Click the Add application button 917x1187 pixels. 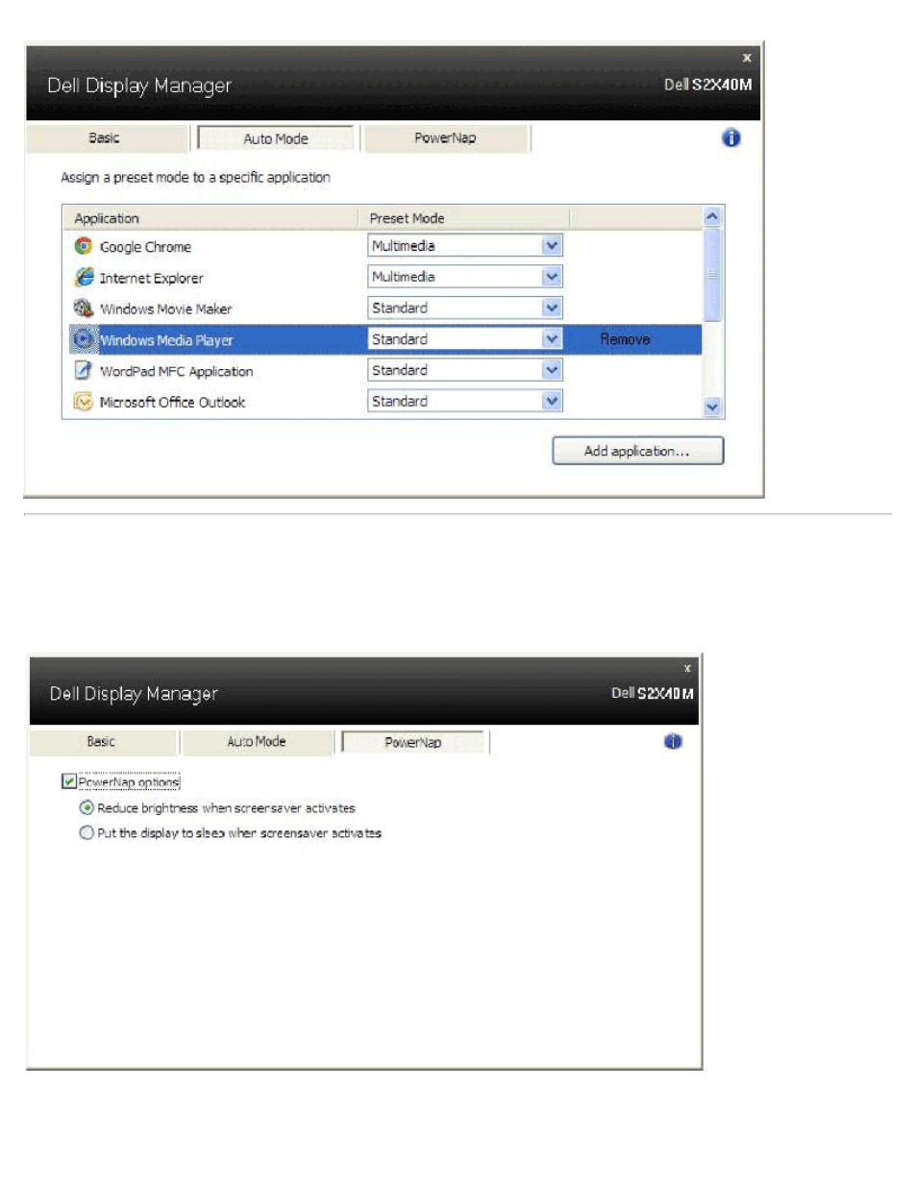click(x=637, y=451)
